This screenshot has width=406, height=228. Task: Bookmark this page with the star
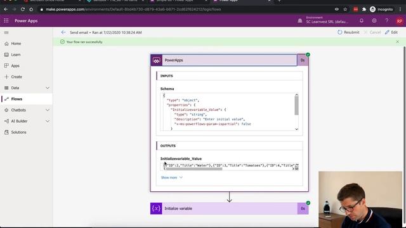345,9
